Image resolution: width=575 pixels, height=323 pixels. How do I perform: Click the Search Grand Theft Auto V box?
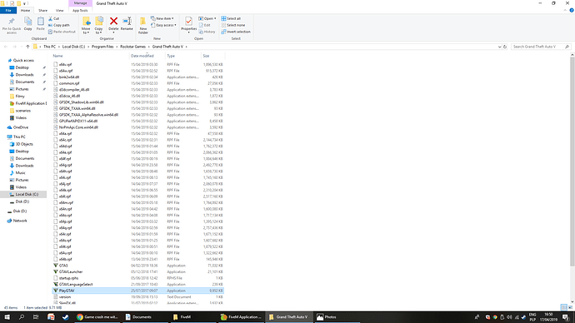coord(541,47)
